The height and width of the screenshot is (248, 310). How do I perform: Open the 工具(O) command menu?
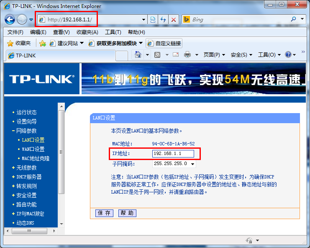click(x=269, y=55)
